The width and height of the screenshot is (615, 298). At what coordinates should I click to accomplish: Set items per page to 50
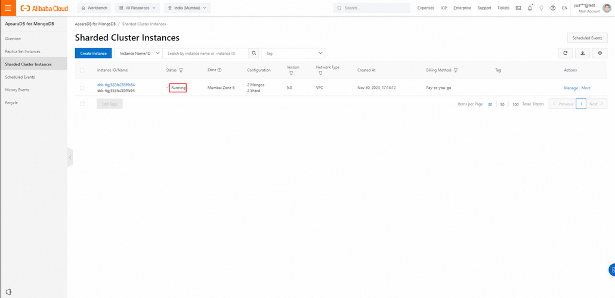(502, 104)
